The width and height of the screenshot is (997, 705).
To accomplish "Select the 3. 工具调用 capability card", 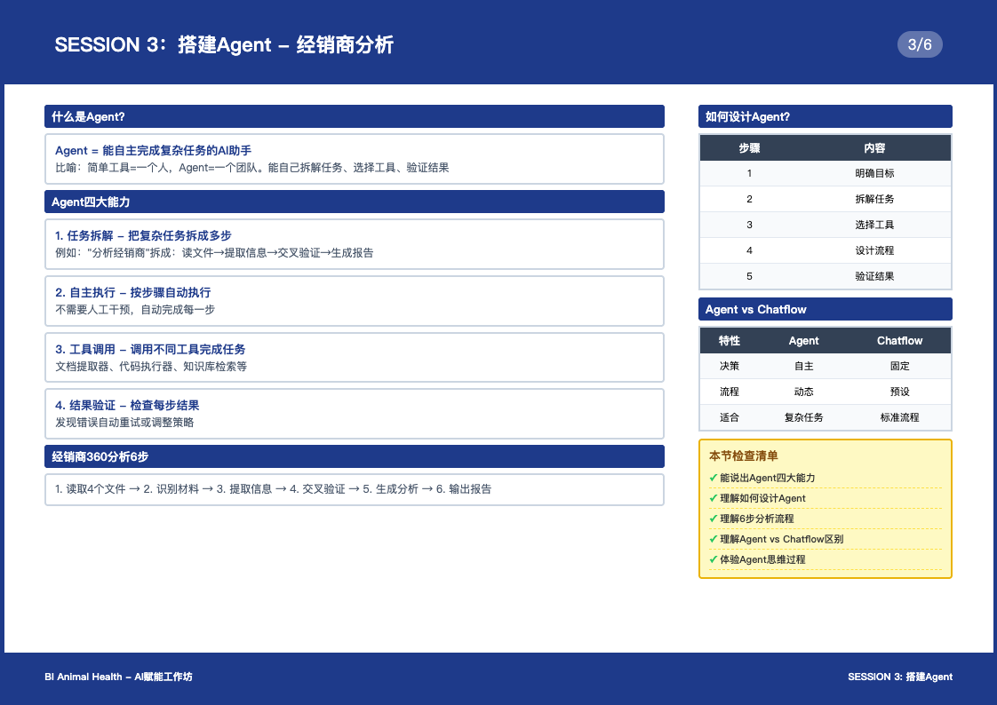I will 354,357.
